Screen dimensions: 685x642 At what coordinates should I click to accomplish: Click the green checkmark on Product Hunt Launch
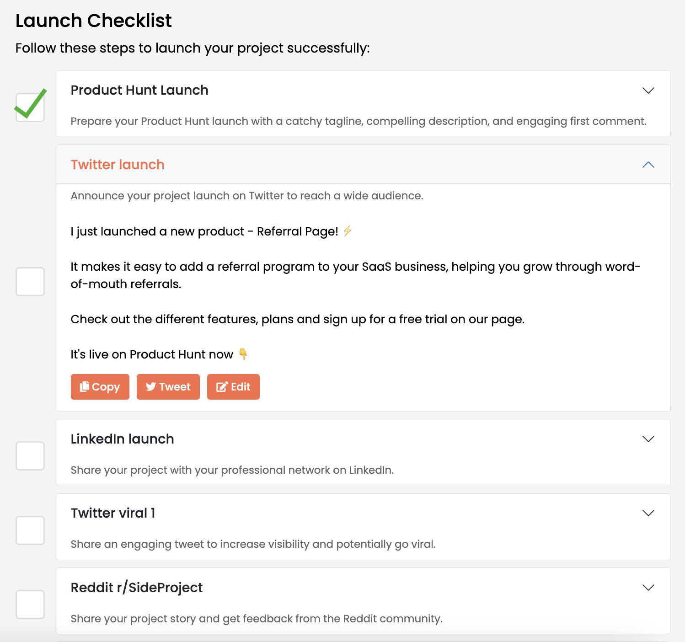click(31, 103)
